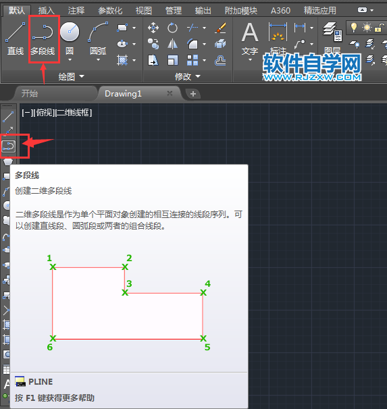Image resolution: width=387 pixels, height=409 pixels.
Task: Select the Move tool in 修改 panel
Action: [153, 28]
